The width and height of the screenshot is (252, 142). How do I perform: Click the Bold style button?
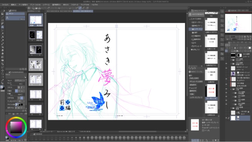(x=19, y=87)
